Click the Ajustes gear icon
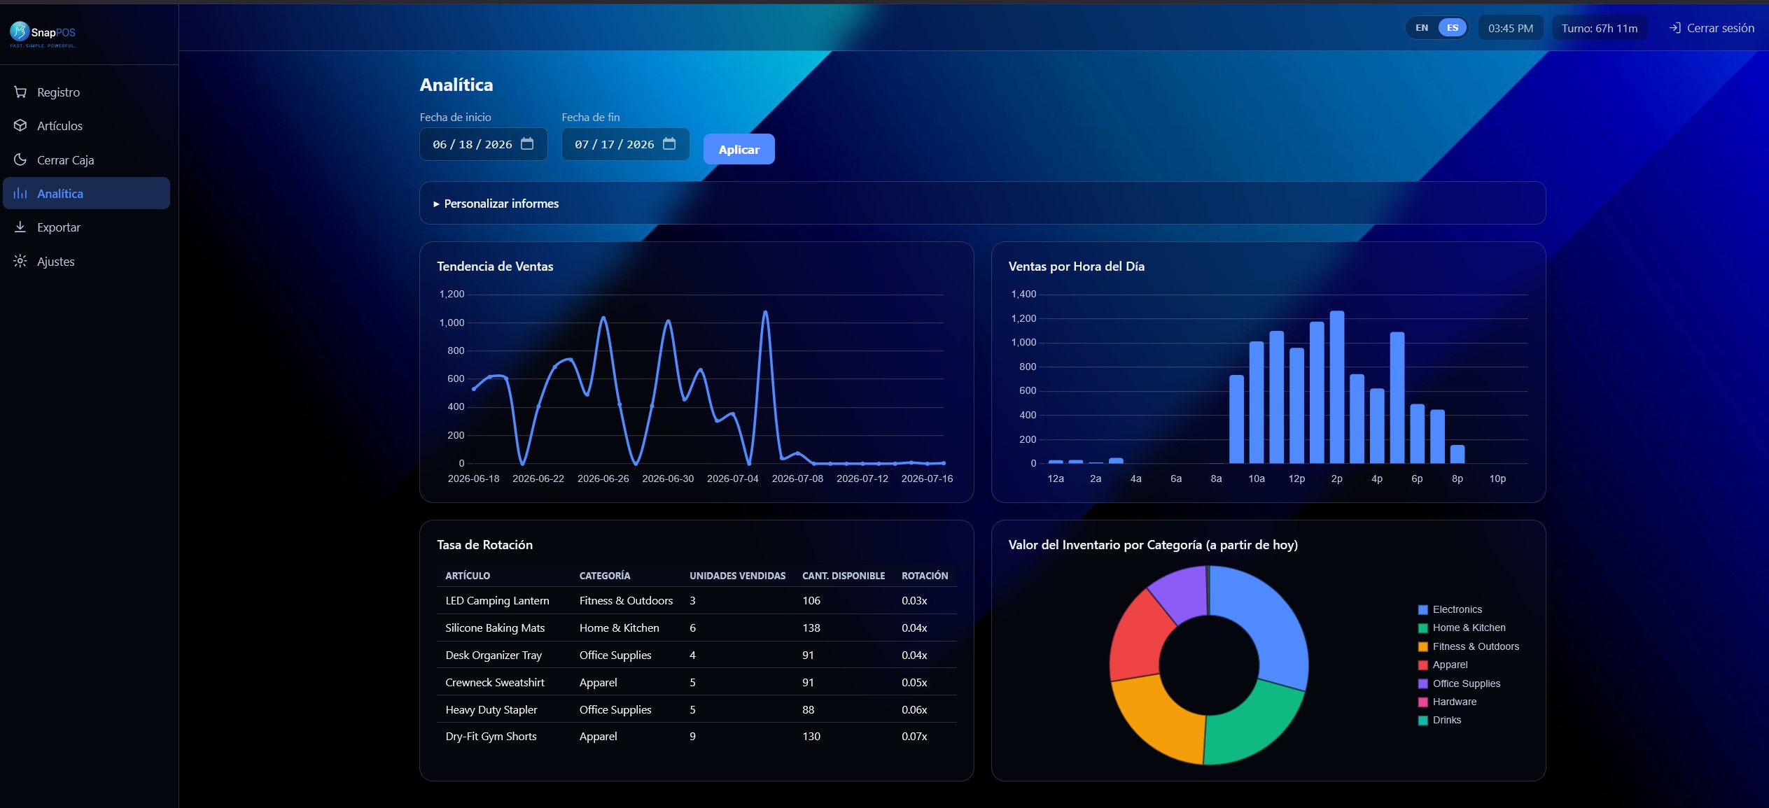The width and height of the screenshot is (1769, 808). point(20,261)
